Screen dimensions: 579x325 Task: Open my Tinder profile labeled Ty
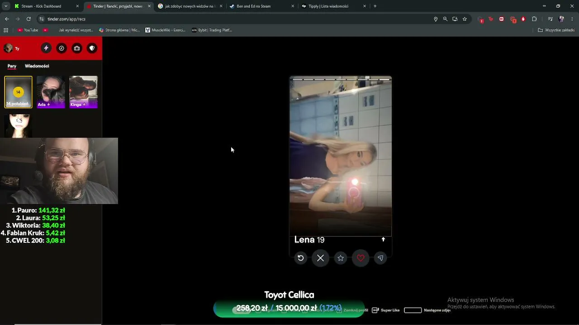[11, 48]
